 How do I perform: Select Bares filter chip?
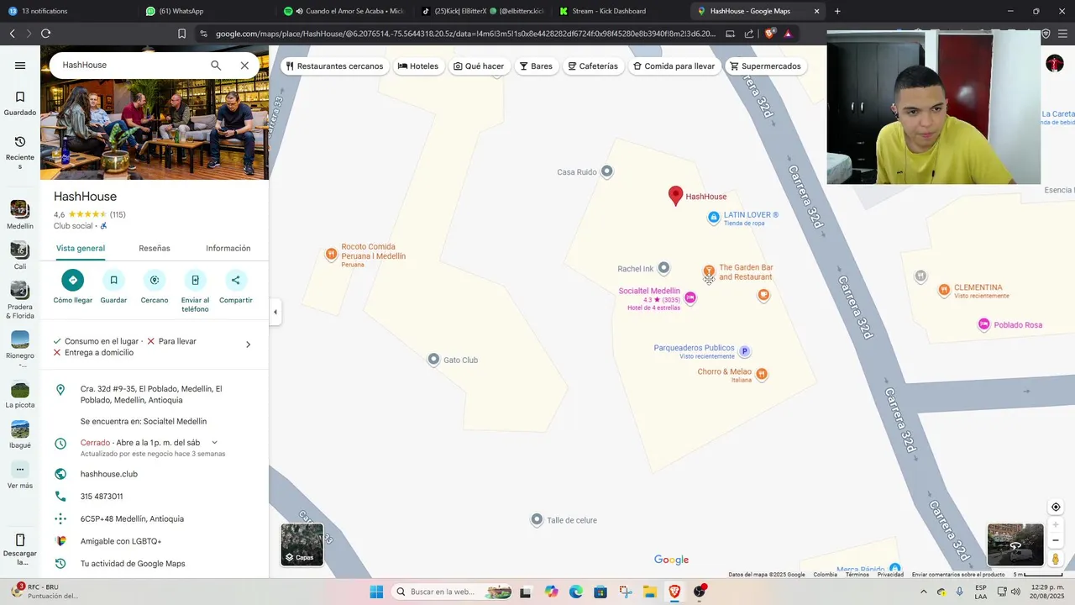[x=536, y=66]
